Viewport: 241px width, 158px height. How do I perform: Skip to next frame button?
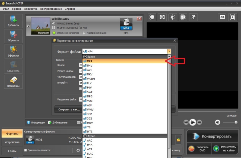point(199,122)
